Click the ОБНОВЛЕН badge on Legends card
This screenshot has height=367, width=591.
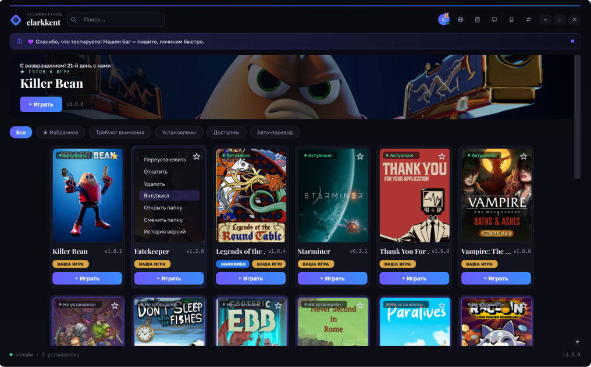point(233,264)
